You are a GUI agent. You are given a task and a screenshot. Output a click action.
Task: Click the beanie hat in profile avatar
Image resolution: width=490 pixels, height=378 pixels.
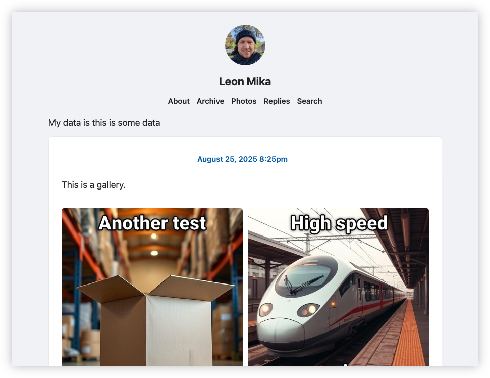click(x=246, y=35)
